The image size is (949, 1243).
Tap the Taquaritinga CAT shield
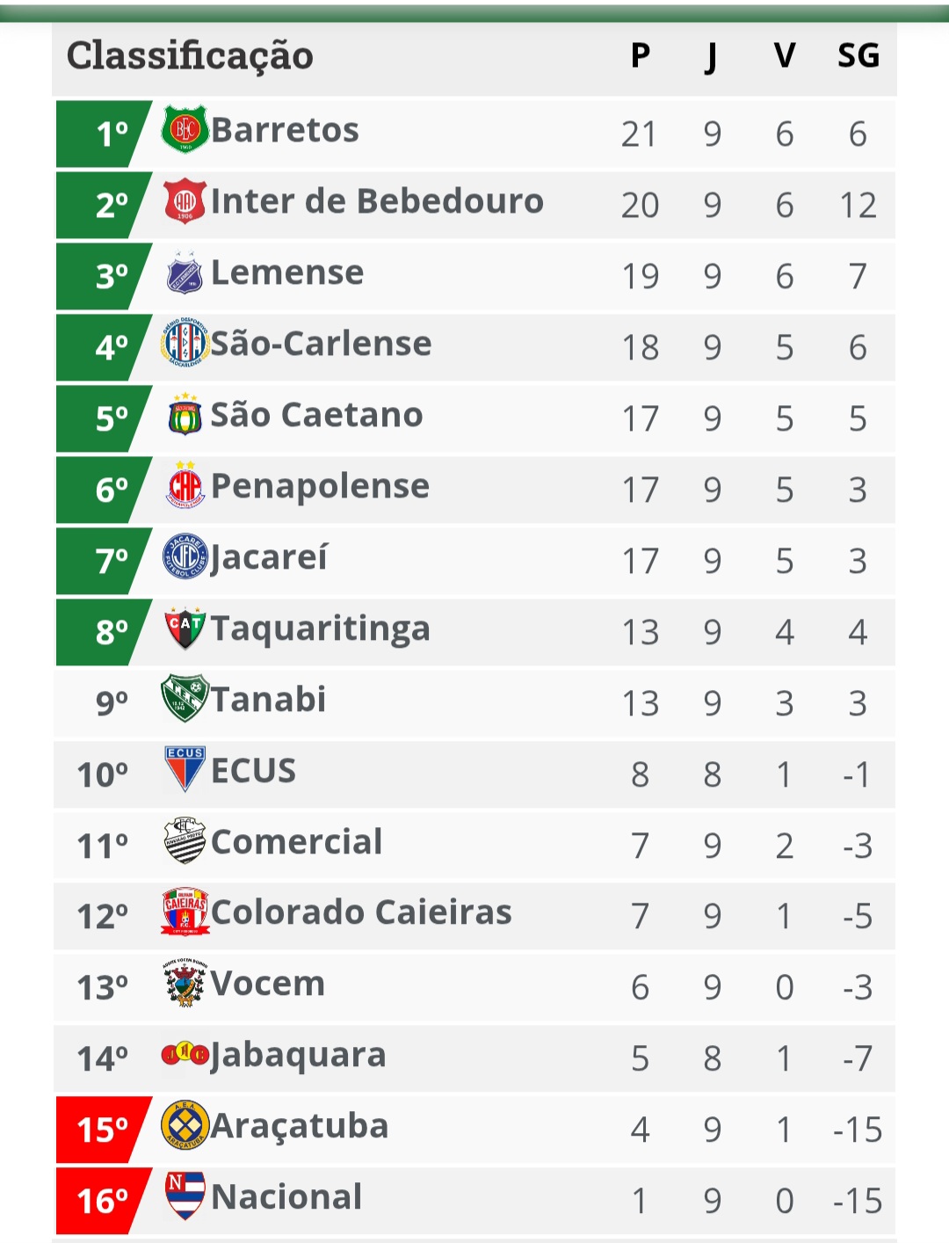(x=185, y=628)
